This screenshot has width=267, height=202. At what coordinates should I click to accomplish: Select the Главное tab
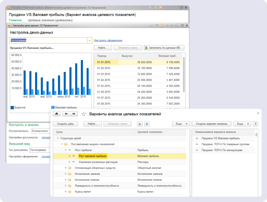15,20
